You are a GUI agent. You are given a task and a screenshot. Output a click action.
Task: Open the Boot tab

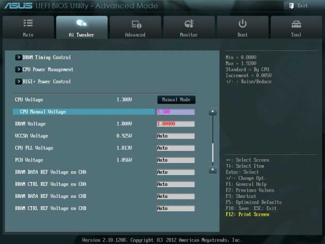pyautogui.click(x=243, y=27)
